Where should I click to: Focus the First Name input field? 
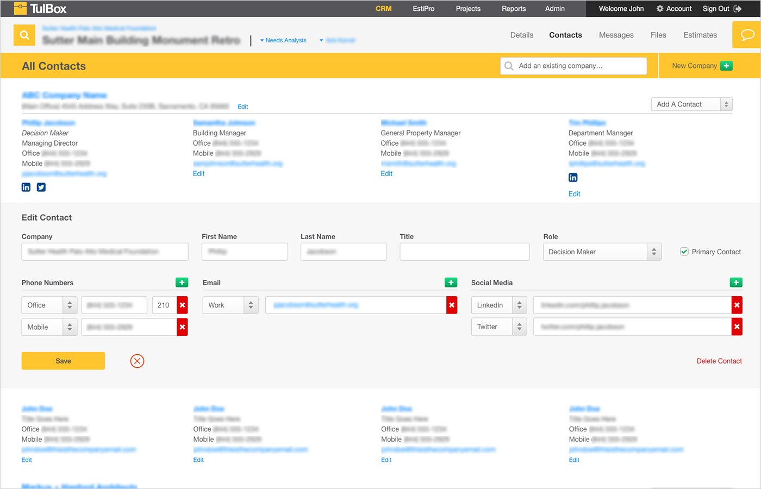245,252
